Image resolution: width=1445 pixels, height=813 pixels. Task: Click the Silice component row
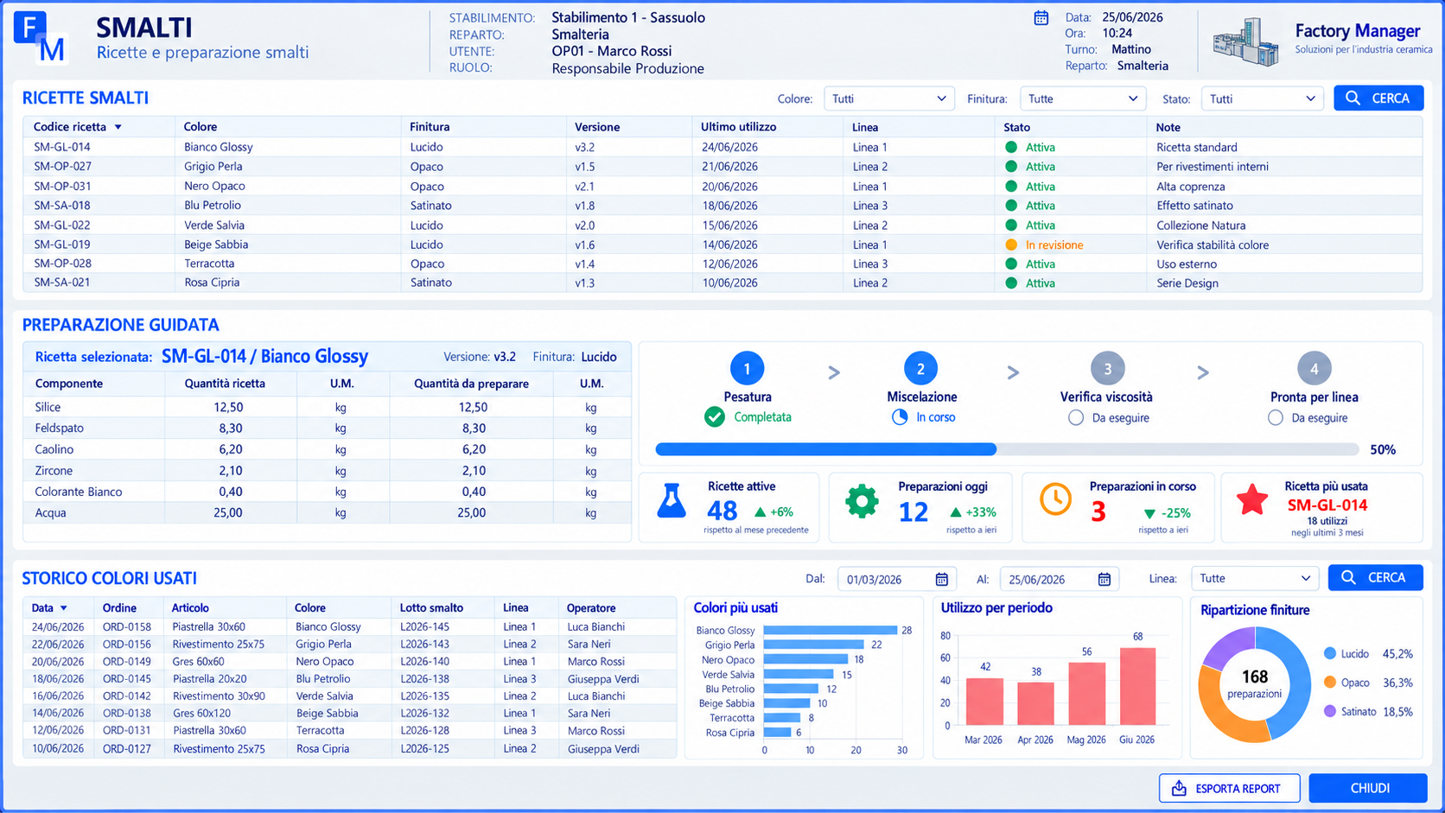coord(327,407)
